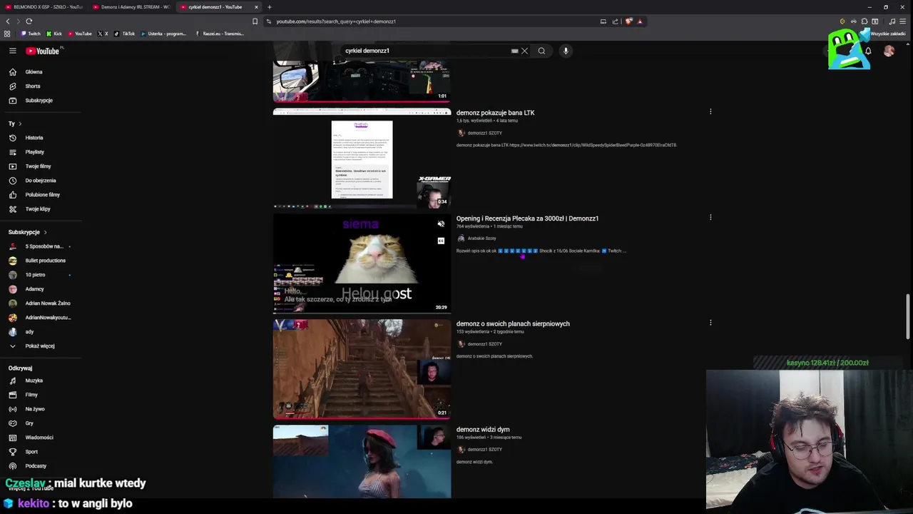Viewport: 913px width, 514px height.
Task: Open options for Opening i Recenzja Plecaka
Action: click(710, 217)
